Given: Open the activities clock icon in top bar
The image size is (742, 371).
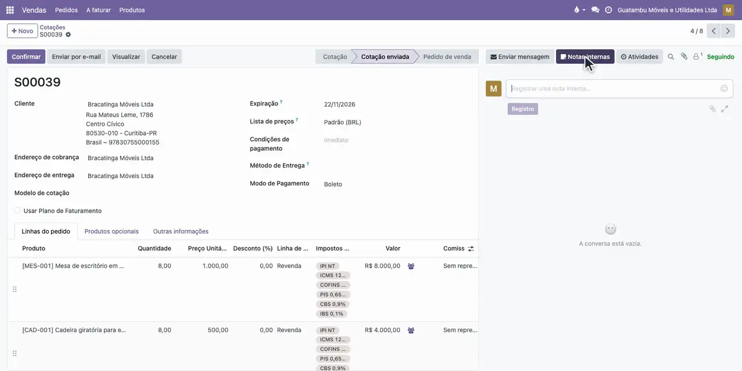Looking at the screenshot, I should (609, 10).
